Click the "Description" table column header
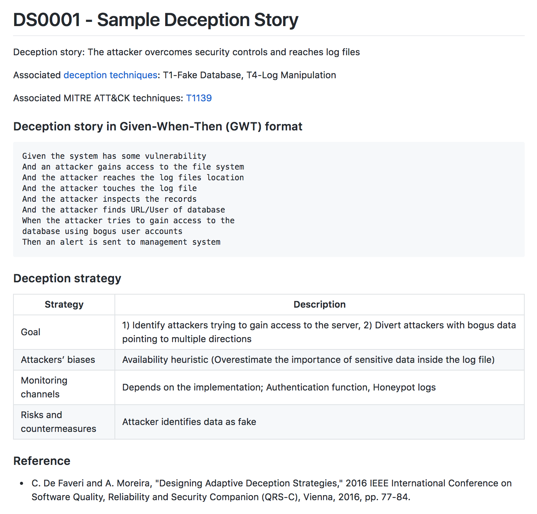 320,305
